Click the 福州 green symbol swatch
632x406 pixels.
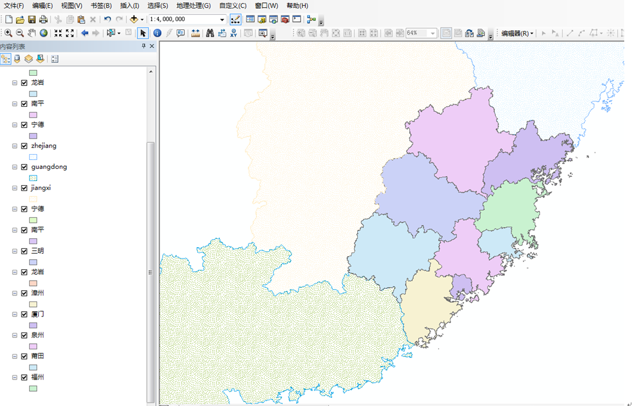tap(33, 389)
